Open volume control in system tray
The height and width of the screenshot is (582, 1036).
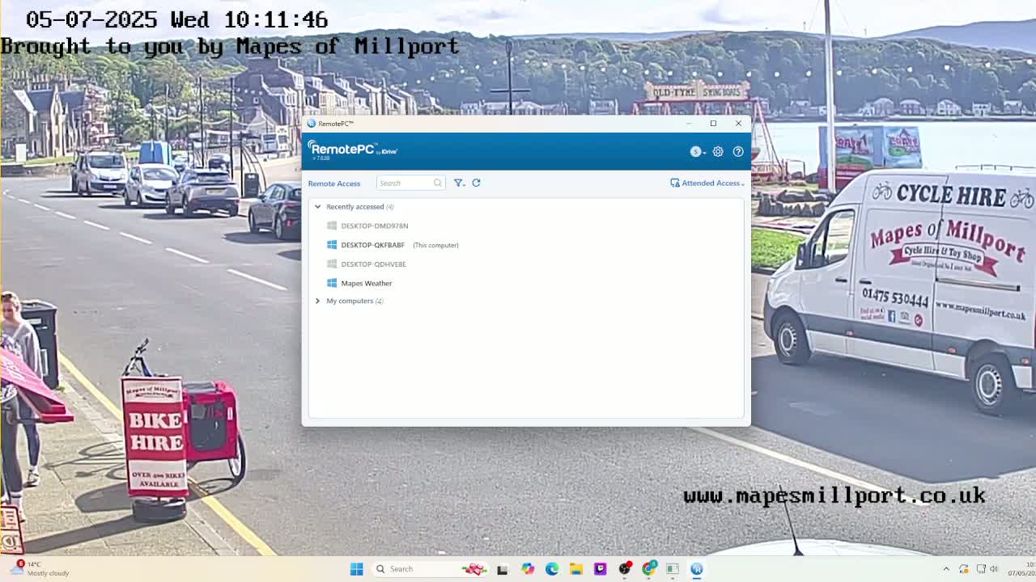pos(994,569)
